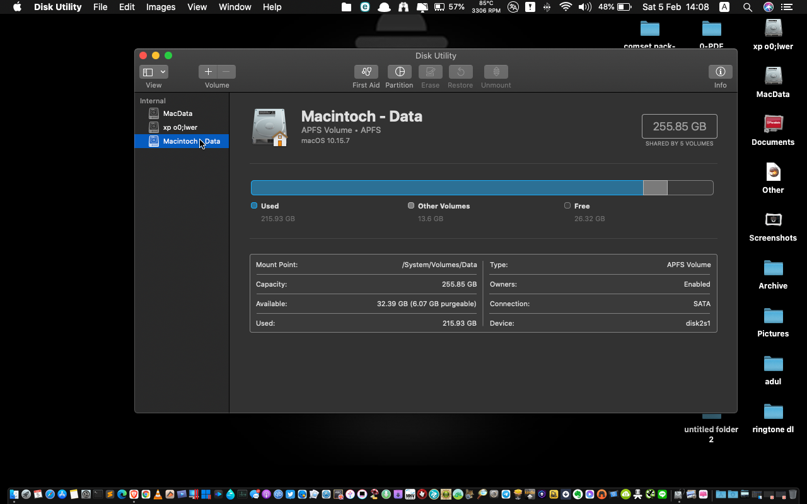Image resolution: width=807 pixels, height=504 pixels.
Task: Open Brave browser from the Dock
Action: point(134,495)
